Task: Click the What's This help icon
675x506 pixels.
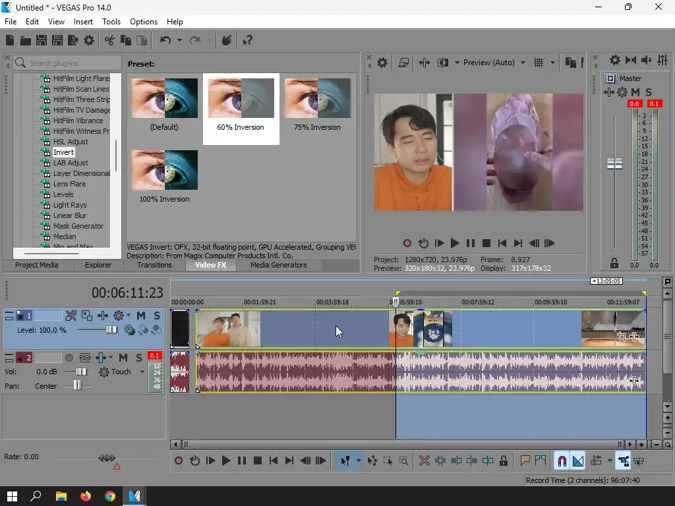Action: coord(247,40)
